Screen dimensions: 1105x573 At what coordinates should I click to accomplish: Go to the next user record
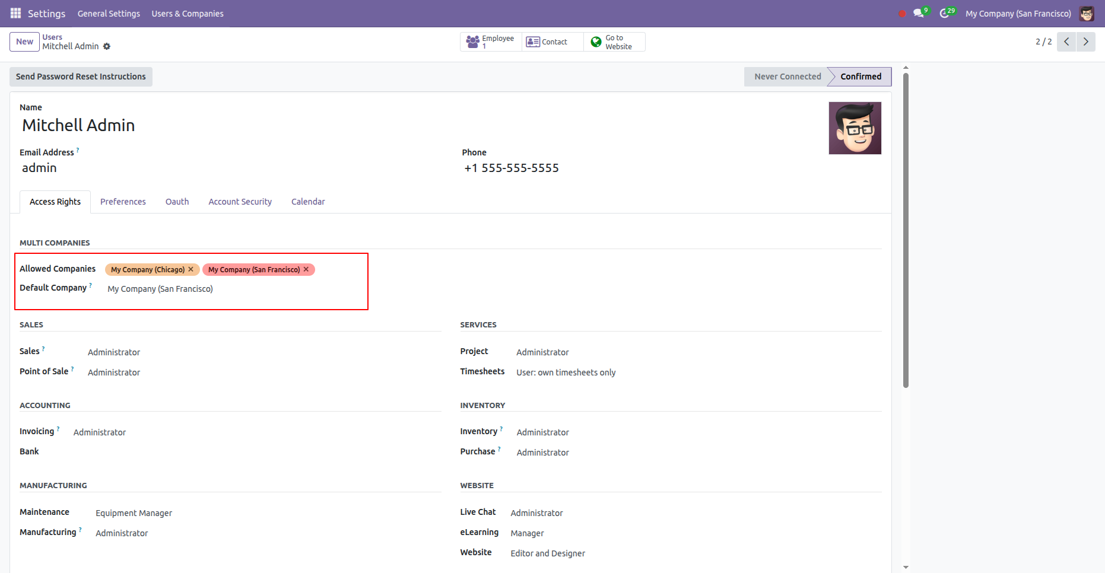tap(1086, 42)
